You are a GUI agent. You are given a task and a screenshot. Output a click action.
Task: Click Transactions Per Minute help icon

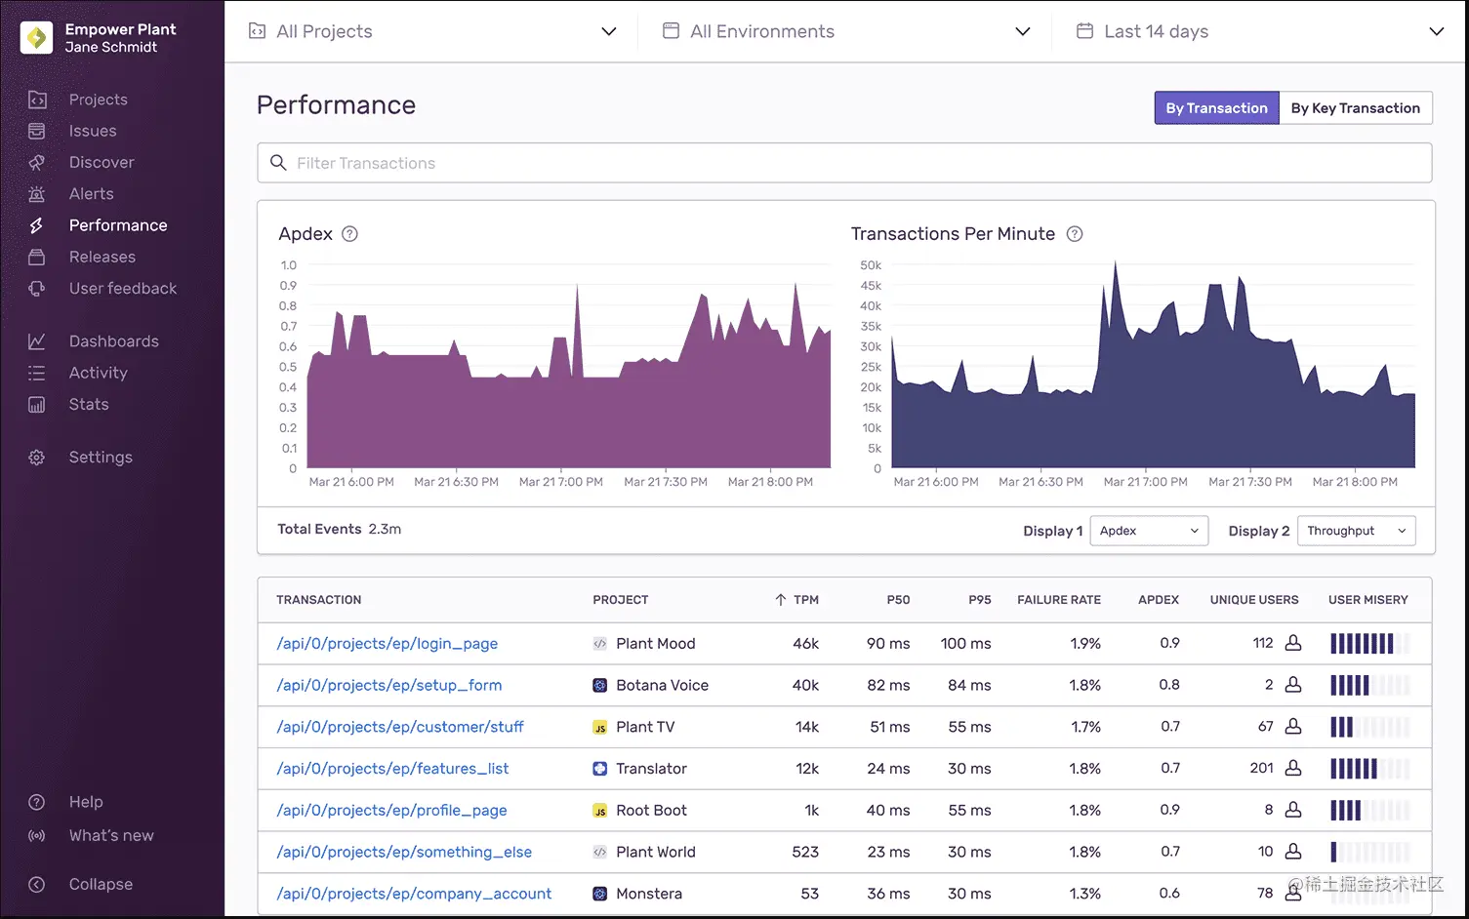(x=1075, y=234)
